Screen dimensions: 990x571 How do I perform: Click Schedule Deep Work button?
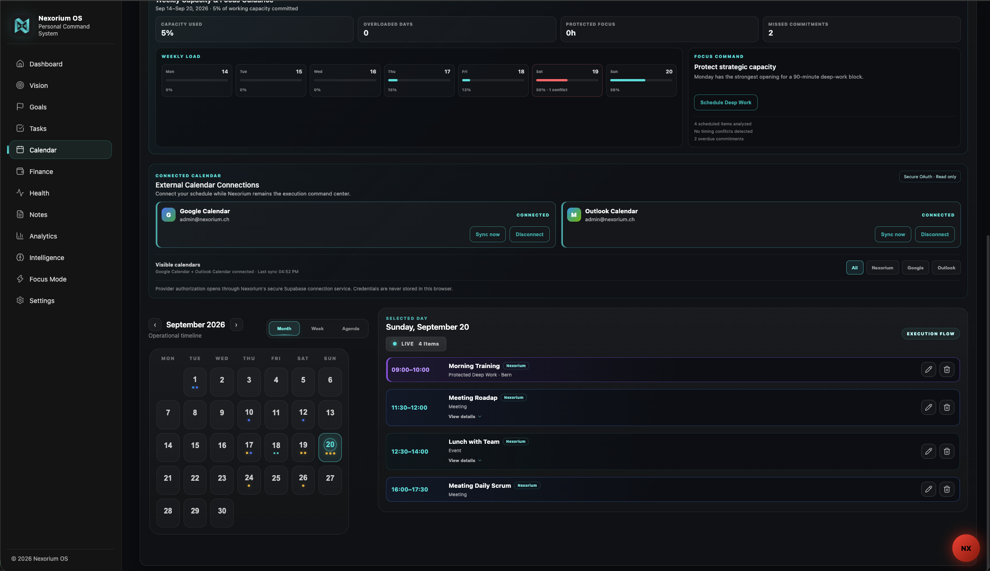725,102
